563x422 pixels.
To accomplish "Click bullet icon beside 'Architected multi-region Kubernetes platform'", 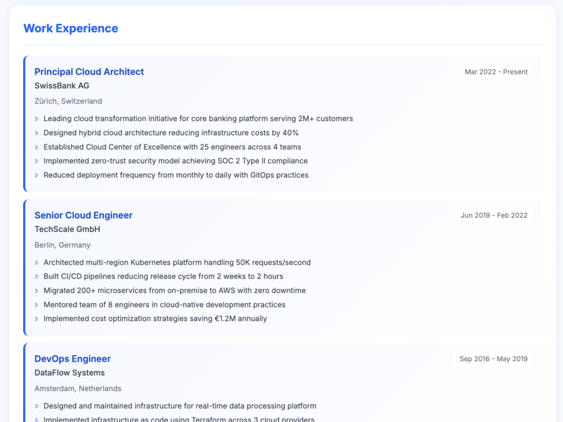I will tap(37, 263).
